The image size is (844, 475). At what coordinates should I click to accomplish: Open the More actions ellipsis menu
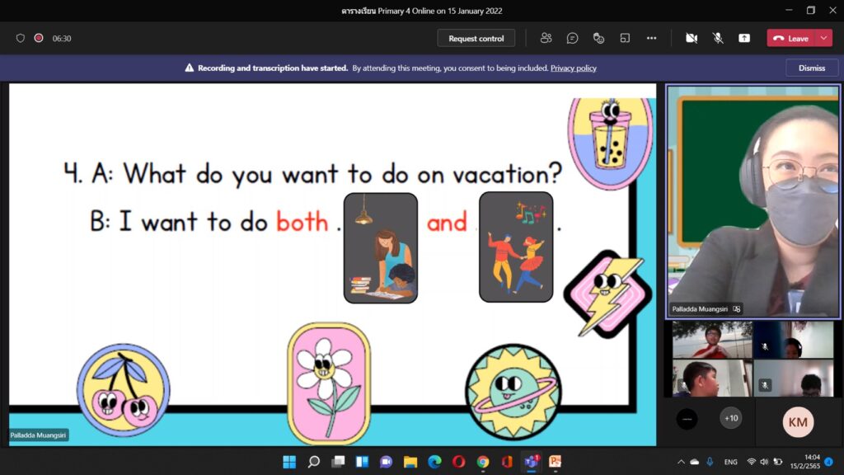[651, 38]
